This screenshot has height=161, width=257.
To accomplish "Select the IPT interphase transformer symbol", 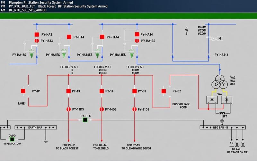I will (222, 114).
